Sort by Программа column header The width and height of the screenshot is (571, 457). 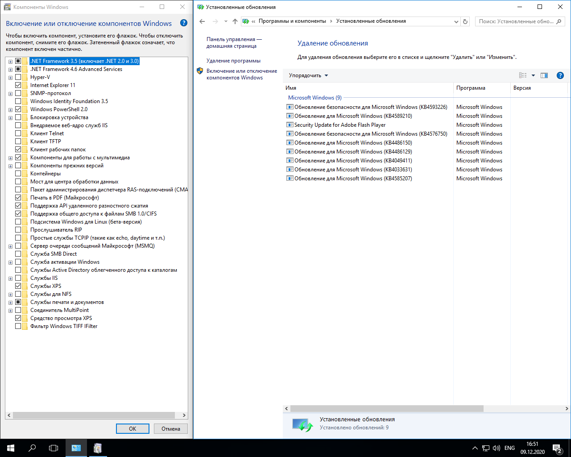point(482,88)
